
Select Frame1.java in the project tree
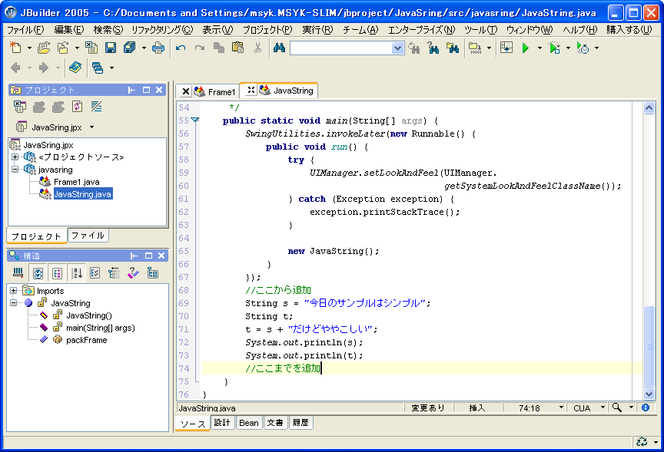76,182
